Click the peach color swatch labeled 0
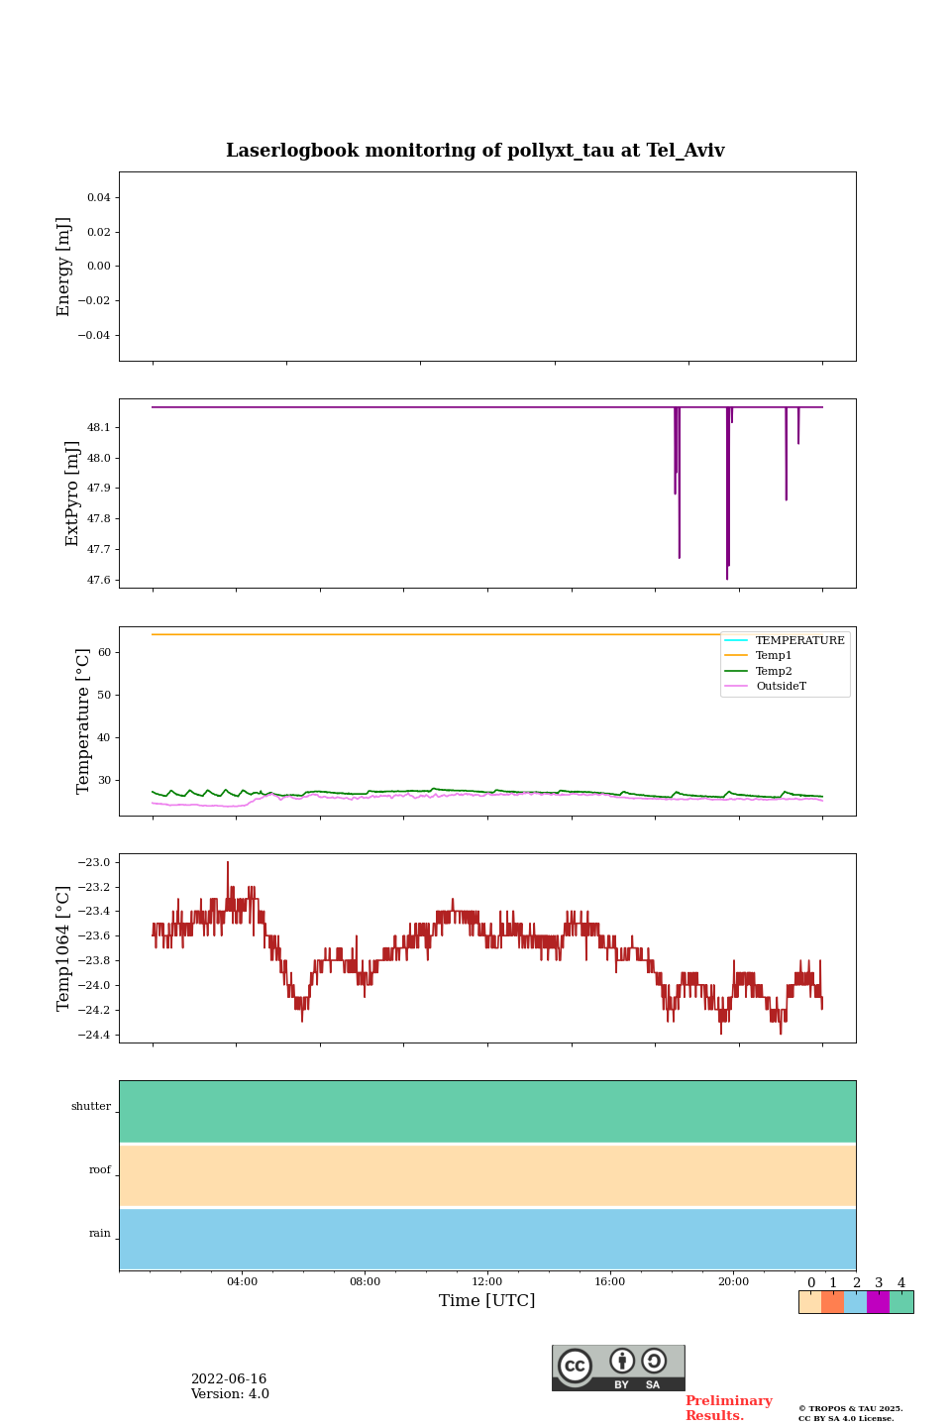The height and width of the screenshot is (1427, 951). point(810,1302)
